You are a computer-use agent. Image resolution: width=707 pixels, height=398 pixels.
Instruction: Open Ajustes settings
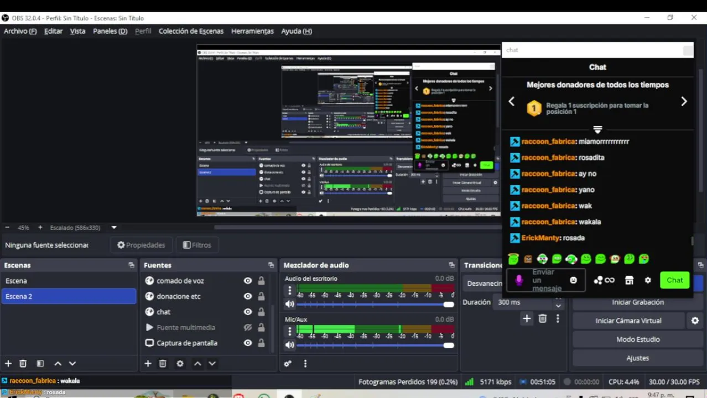[x=637, y=358]
